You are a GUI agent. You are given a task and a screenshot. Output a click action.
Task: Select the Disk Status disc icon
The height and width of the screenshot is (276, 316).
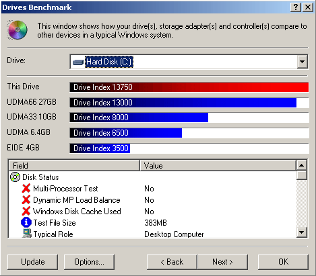[15, 177]
